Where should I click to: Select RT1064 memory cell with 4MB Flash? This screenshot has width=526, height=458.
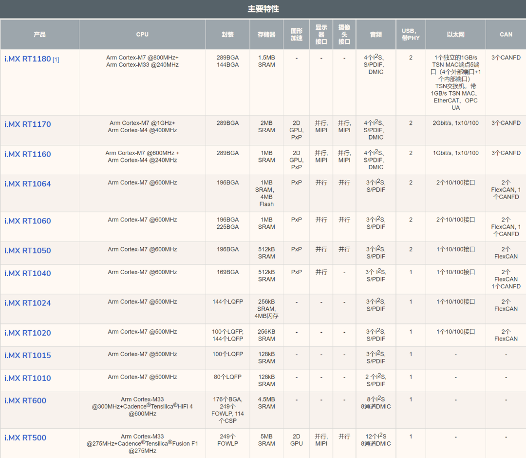click(266, 193)
